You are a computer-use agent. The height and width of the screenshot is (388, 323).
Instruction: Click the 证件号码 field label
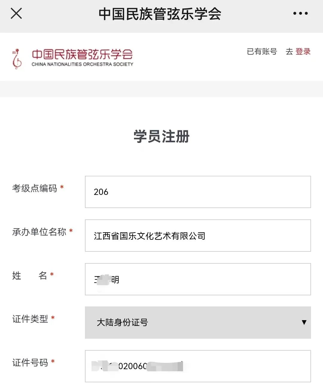[30, 363]
